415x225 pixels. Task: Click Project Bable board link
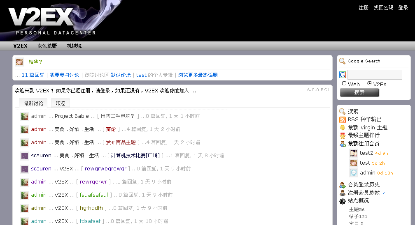(72, 116)
